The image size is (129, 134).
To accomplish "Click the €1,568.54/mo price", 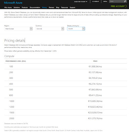I will pos(95,67).
